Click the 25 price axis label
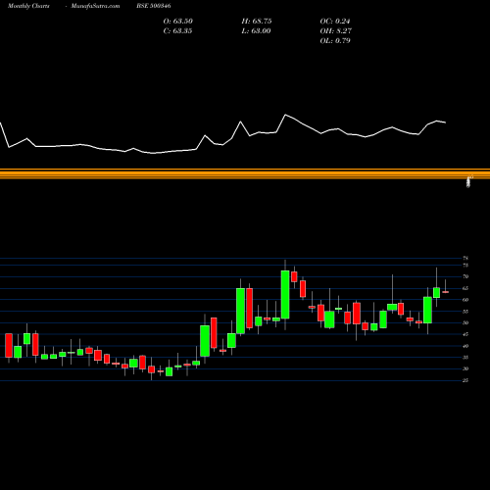 [465, 380]
